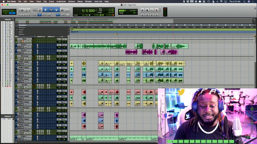The image size is (257, 144).
Task: Select the Grabber hand tool
Action: pyautogui.click(x=56, y=10)
